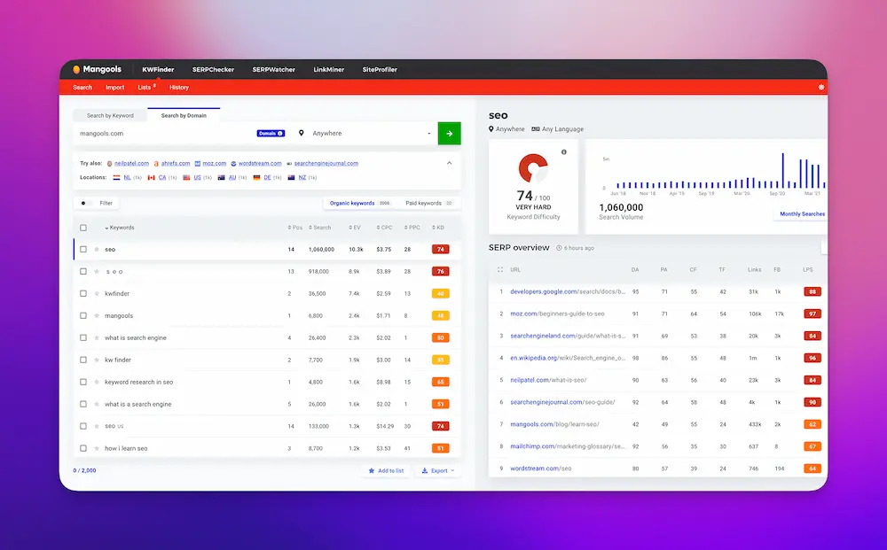Visit the moz.com suggestion link
Image resolution: width=887 pixels, height=550 pixels.
pyautogui.click(x=214, y=163)
